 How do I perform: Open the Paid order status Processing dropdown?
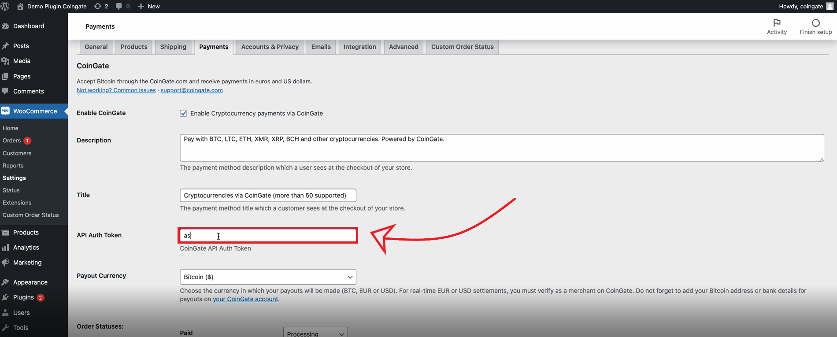click(315, 333)
